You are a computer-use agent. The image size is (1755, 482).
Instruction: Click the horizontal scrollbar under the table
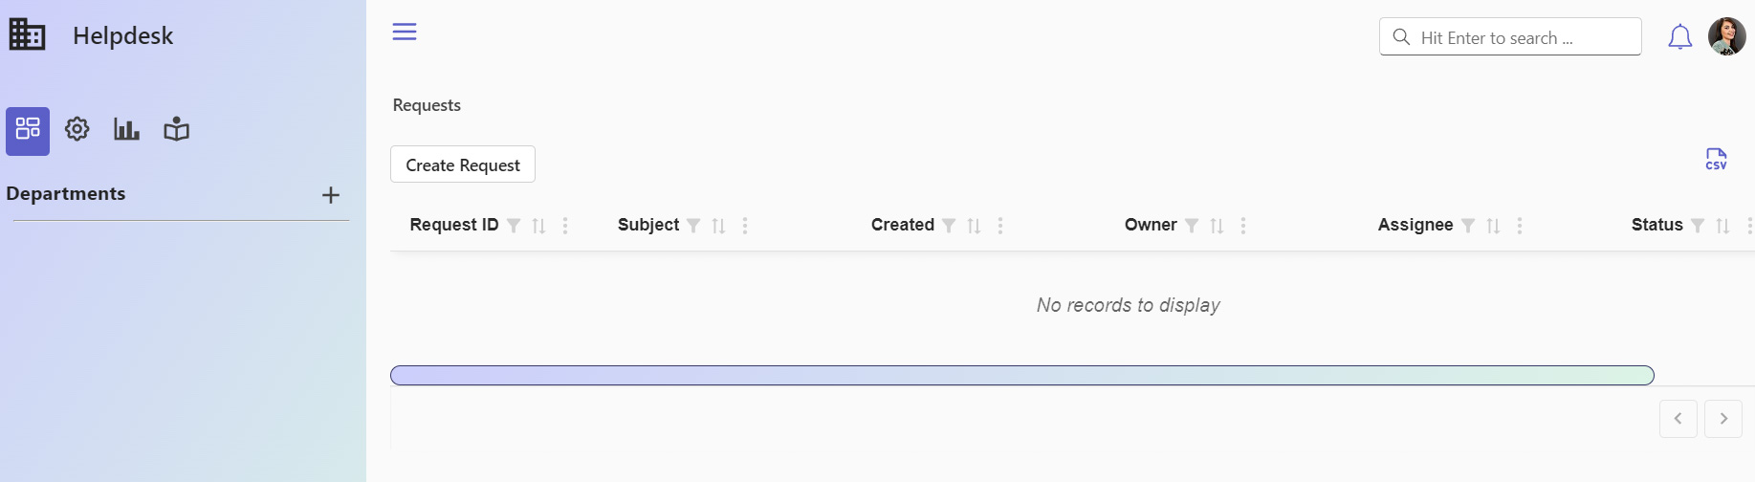[1022, 375]
